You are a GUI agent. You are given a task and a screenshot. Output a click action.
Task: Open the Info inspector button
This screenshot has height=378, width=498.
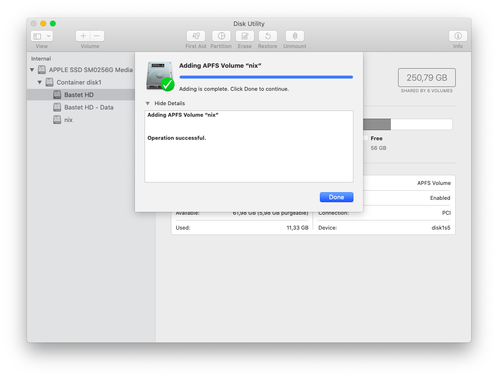(x=458, y=36)
